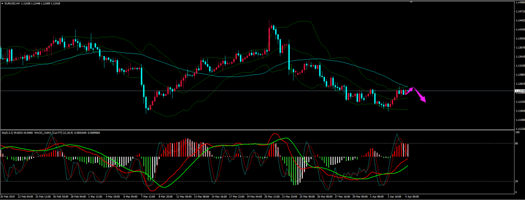Click the divider between chart and indicator window
The image size is (525, 200).
click(257, 129)
